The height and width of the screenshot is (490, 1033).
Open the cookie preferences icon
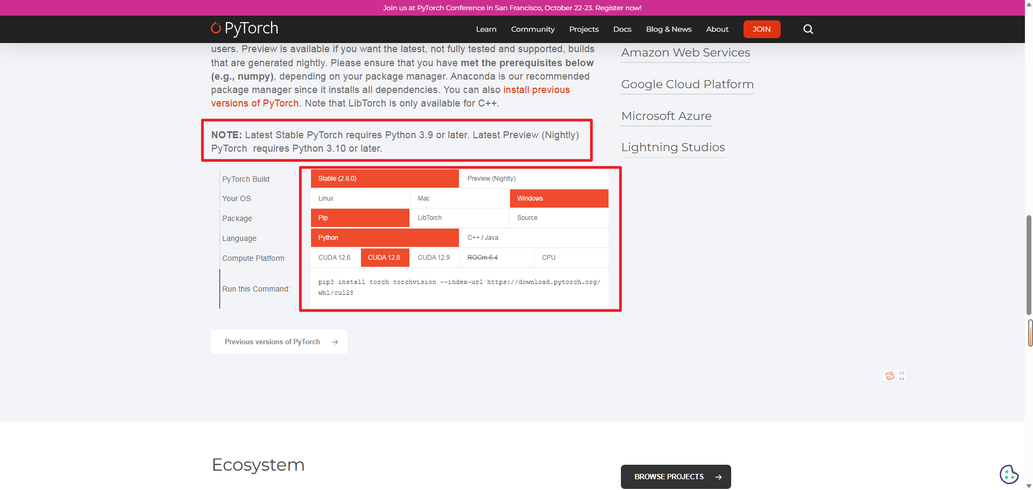[1009, 474]
